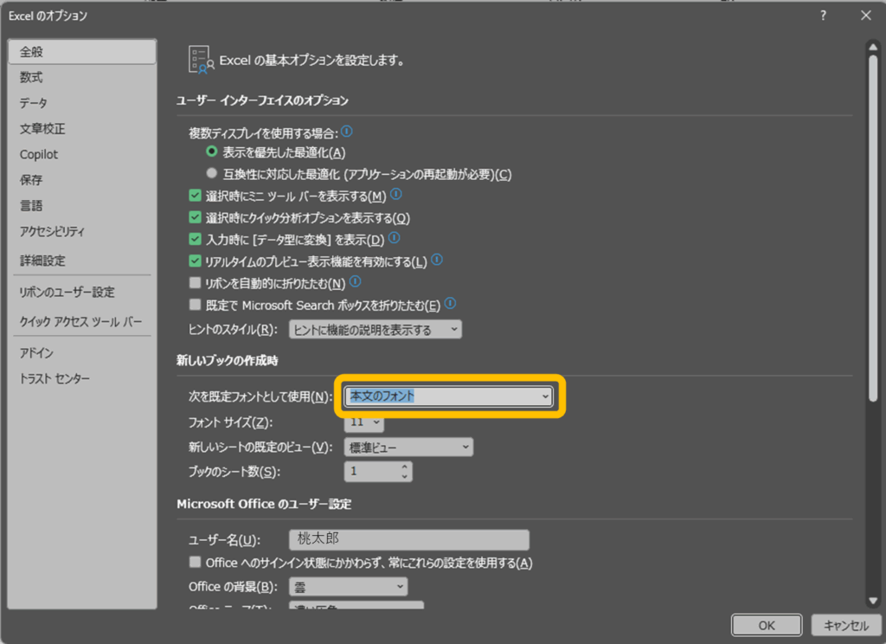Screen dimensions: 886x644
Task: Open the 文章校正 category
Action: (82, 128)
